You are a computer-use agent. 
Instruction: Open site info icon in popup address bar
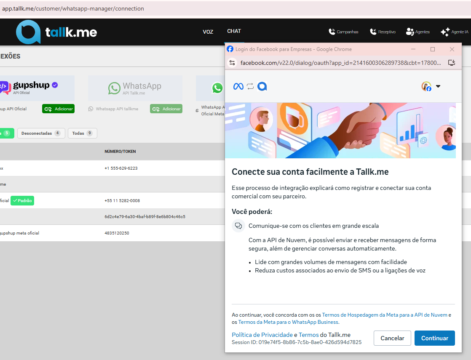pos(232,63)
